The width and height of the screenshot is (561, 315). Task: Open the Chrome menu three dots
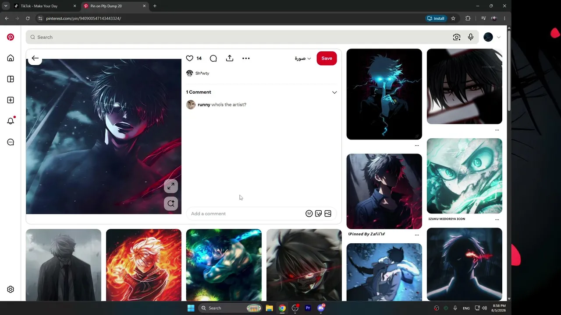pos(504,18)
